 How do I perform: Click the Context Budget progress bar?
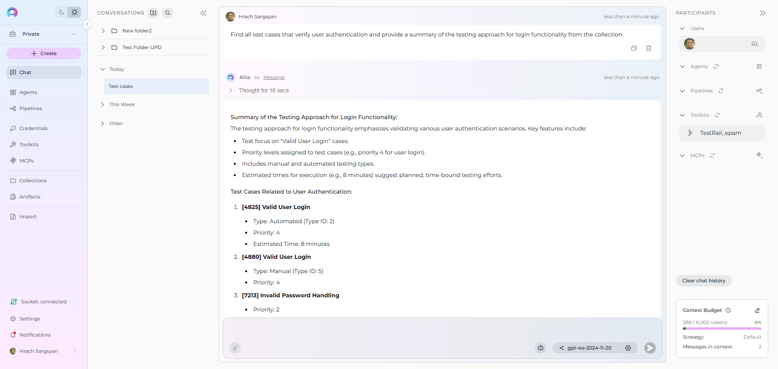pos(722,328)
